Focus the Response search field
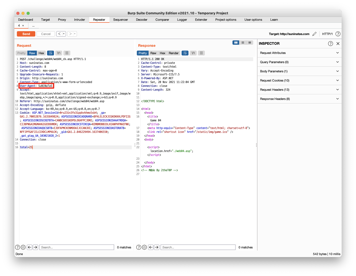The height and width of the screenshot is (276, 356). click(198, 247)
